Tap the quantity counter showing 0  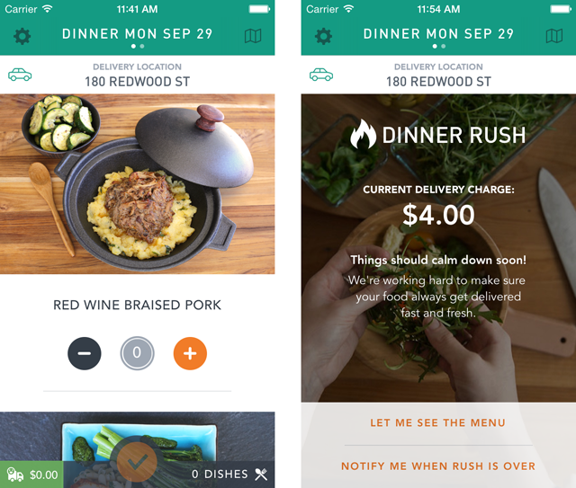[137, 353]
